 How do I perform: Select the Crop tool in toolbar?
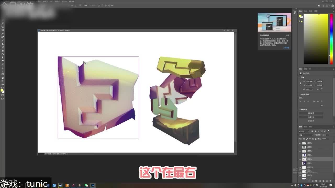click(x=3, y=27)
